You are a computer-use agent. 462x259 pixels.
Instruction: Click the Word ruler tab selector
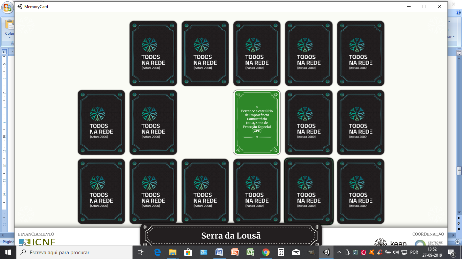tap(4, 52)
